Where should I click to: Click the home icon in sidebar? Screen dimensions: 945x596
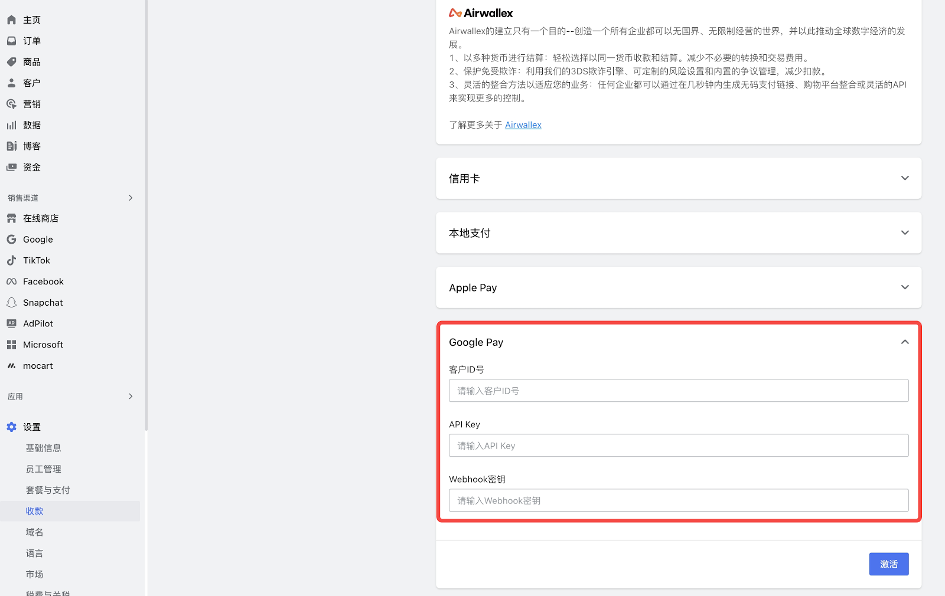point(11,20)
